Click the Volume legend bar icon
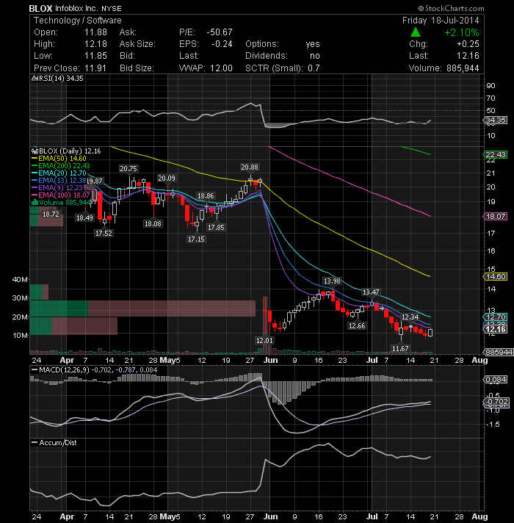The height and width of the screenshot is (523, 514). pos(35,203)
